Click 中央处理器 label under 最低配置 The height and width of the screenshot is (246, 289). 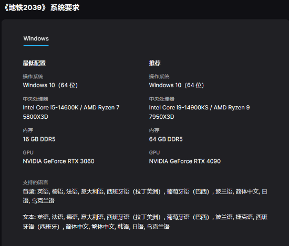pos(35,99)
